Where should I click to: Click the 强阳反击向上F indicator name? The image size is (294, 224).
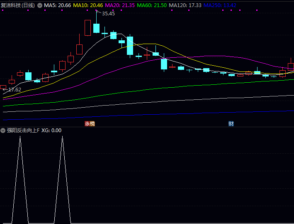coord(23,130)
